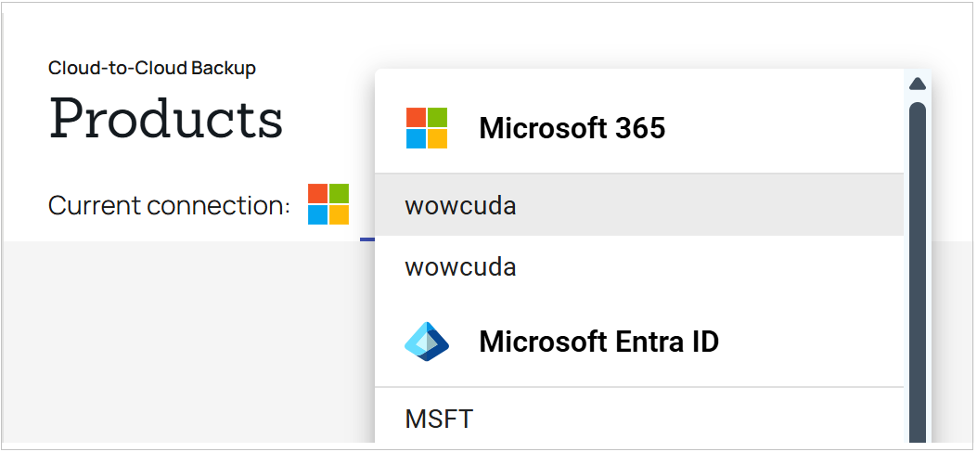Click the dark scrollbar thumb in dropdown

(x=918, y=273)
